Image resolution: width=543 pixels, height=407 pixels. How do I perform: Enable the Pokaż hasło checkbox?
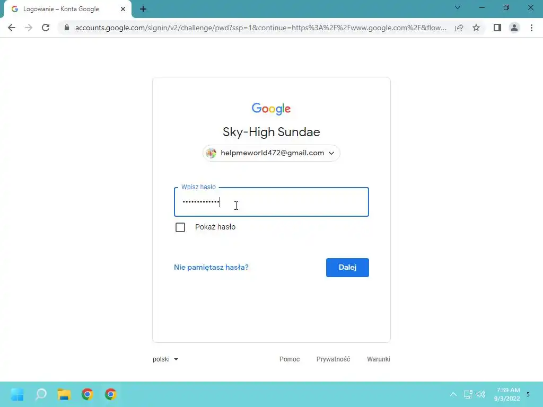coord(180,227)
